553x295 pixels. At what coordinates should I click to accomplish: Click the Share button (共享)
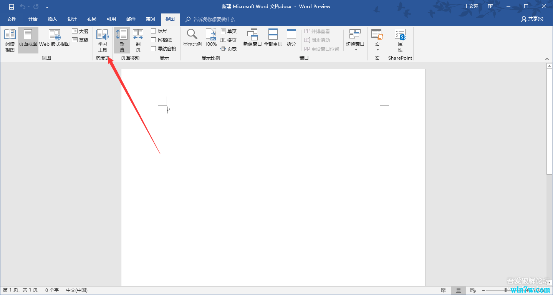(x=532, y=19)
